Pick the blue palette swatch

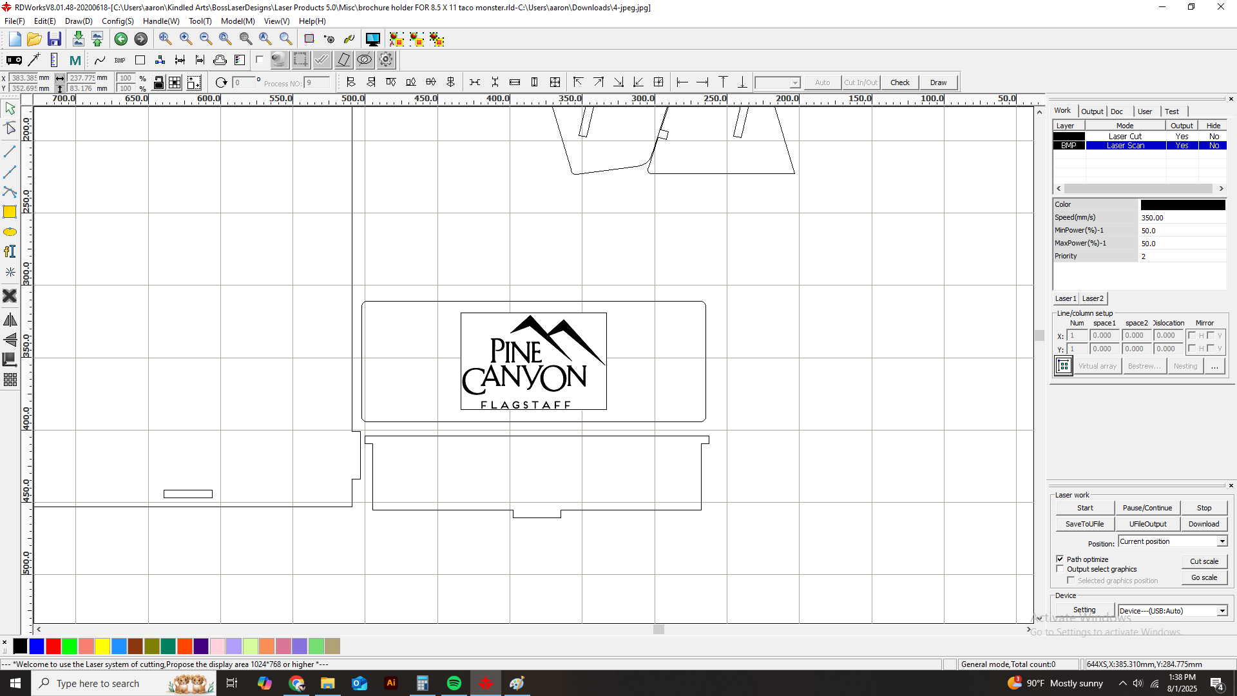point(37,646)
